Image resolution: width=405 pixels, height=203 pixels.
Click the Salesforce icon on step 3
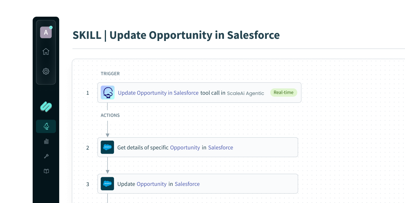tap(107, 184)
